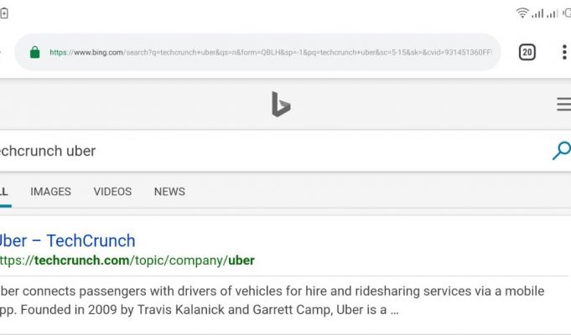Switch to the IMAGES tab

[50, 191]
